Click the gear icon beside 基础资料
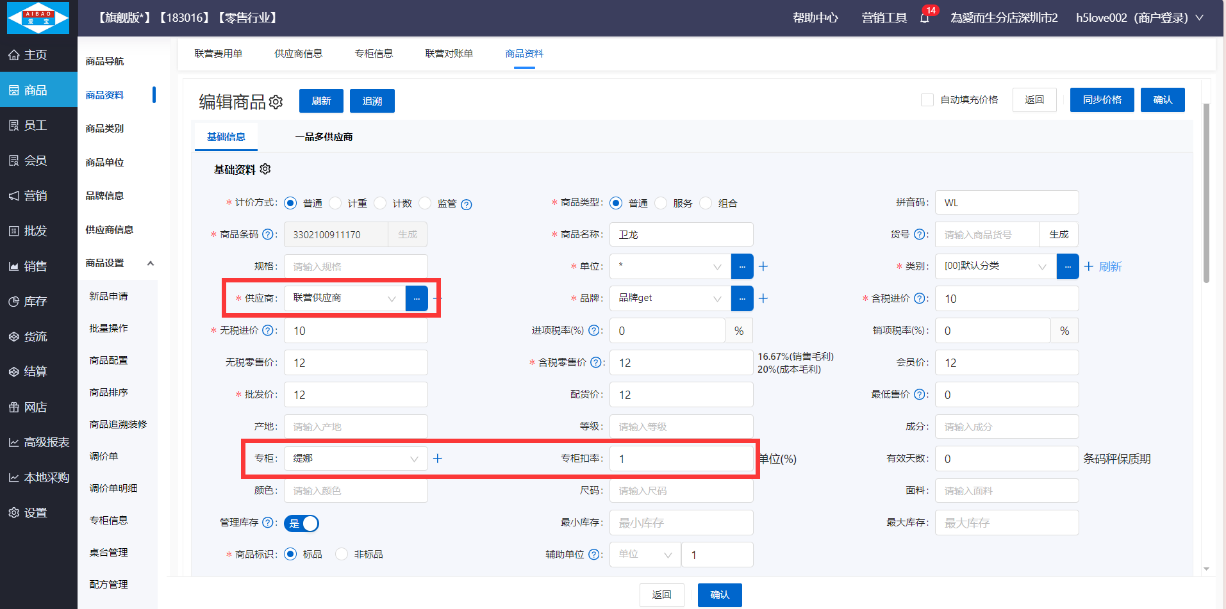This screenshot has height=609, width=1226. (265, 169)
